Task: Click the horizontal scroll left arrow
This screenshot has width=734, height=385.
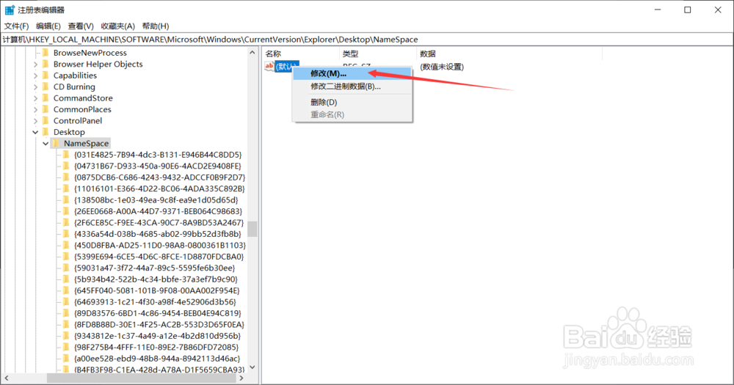Action: 7,378
